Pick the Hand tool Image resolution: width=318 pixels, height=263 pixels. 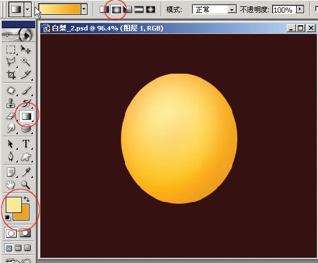point(10,185)
